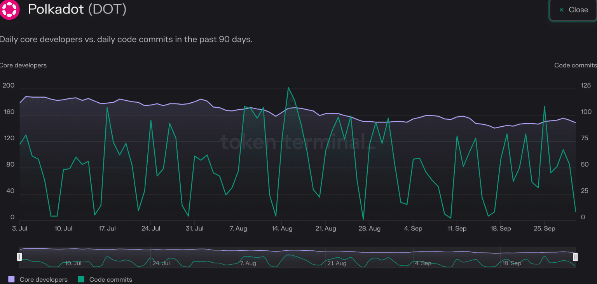
Task: Grab the left handle of the range navigator
Action: tap(19, 257)
